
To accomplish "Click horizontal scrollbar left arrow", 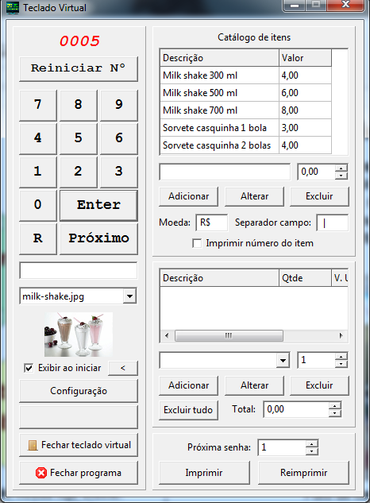I will 167,336.
